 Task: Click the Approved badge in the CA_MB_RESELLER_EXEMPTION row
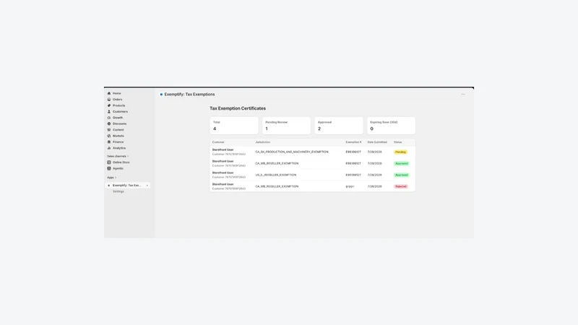click(402, 163)
